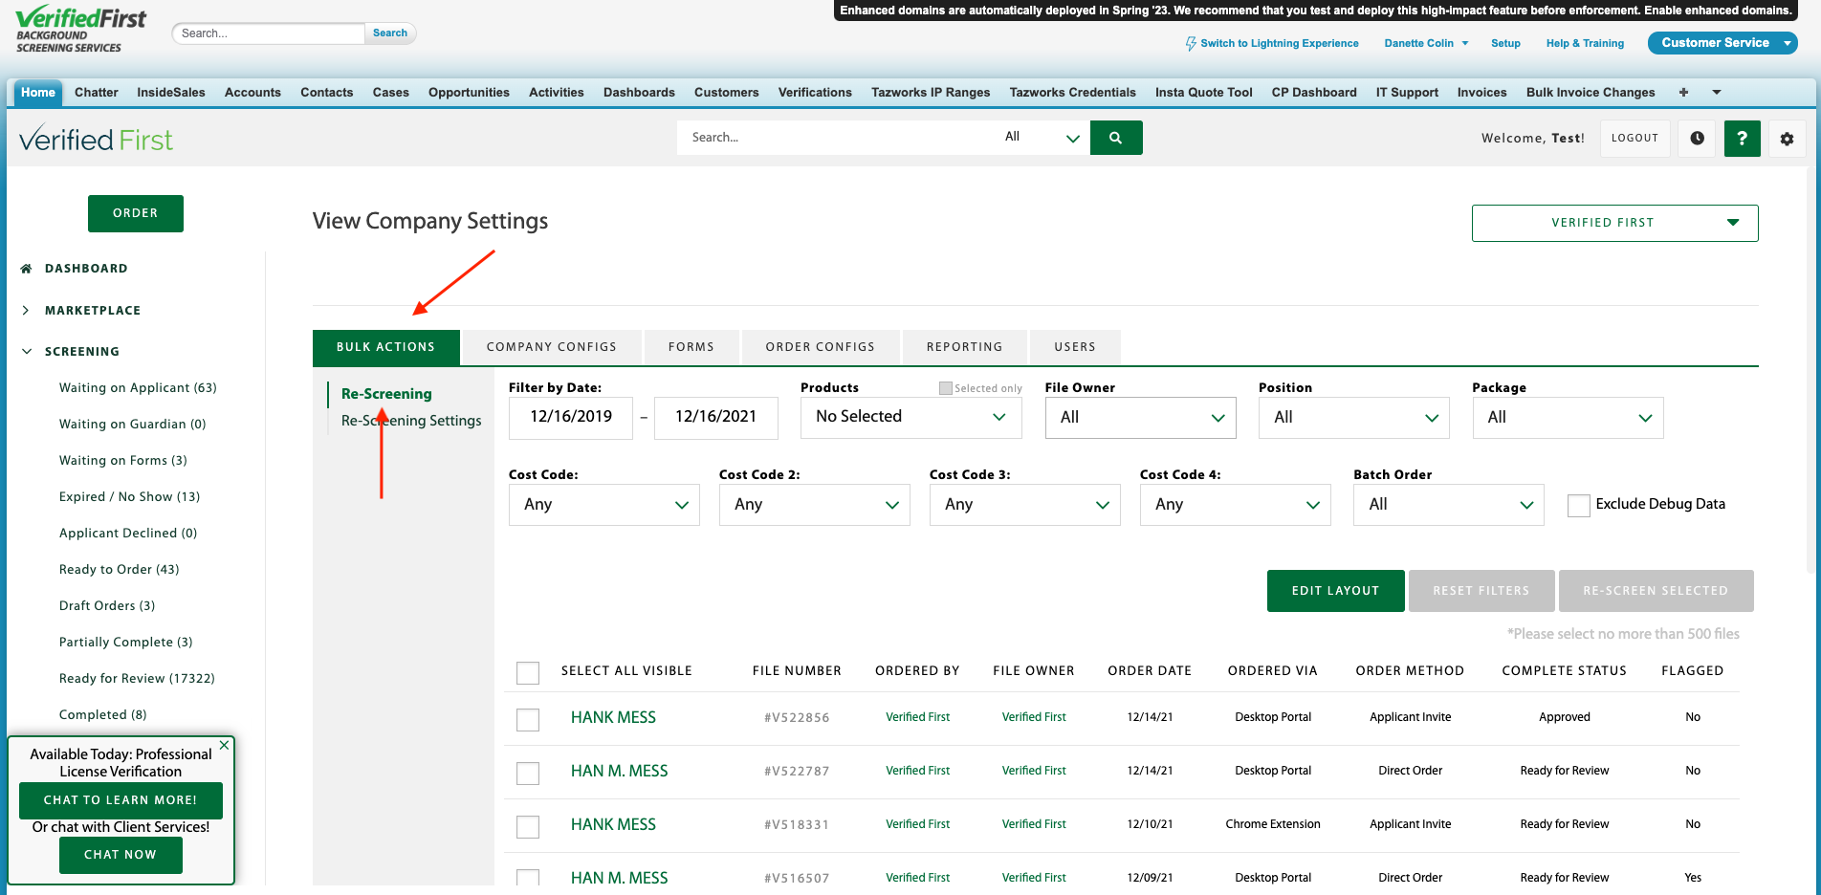Select checkbox for HANK MESS #V522856
The width and height of the screenshot is (1821, 895).
tap(528, 719)
